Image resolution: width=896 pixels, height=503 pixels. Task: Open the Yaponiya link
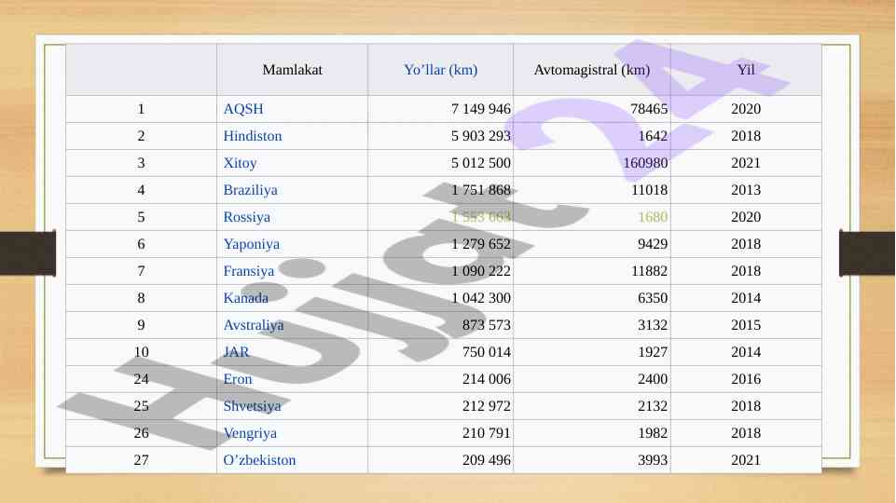[252, 244]
